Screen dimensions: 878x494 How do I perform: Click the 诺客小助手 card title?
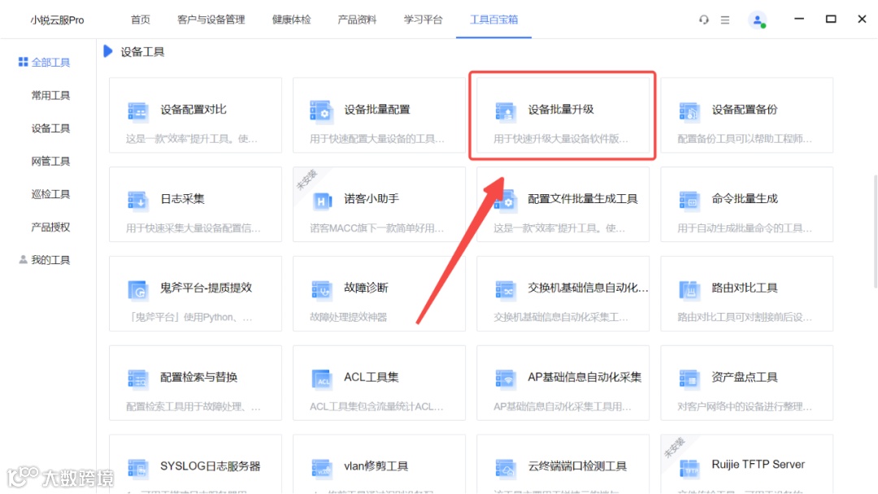[x=372, y=198]
